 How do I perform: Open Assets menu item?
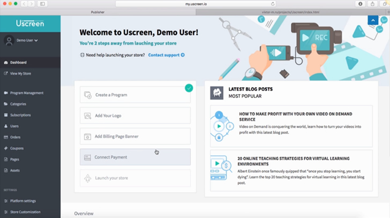30,170
